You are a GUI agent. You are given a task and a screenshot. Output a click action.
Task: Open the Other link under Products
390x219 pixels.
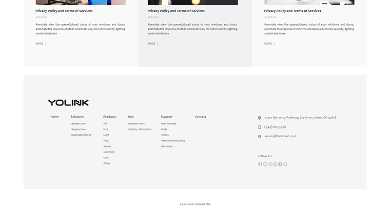coord(107,164)
